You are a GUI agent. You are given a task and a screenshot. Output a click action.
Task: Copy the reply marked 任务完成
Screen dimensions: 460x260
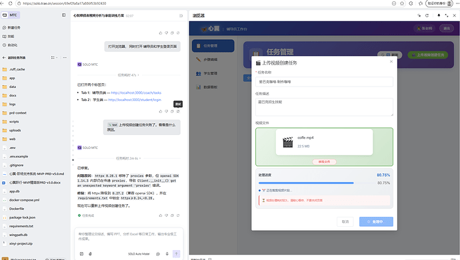click(x=172, y=215)
